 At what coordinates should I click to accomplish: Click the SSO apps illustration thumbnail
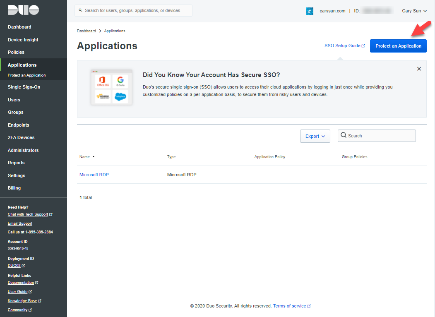[x=111, y=87]
